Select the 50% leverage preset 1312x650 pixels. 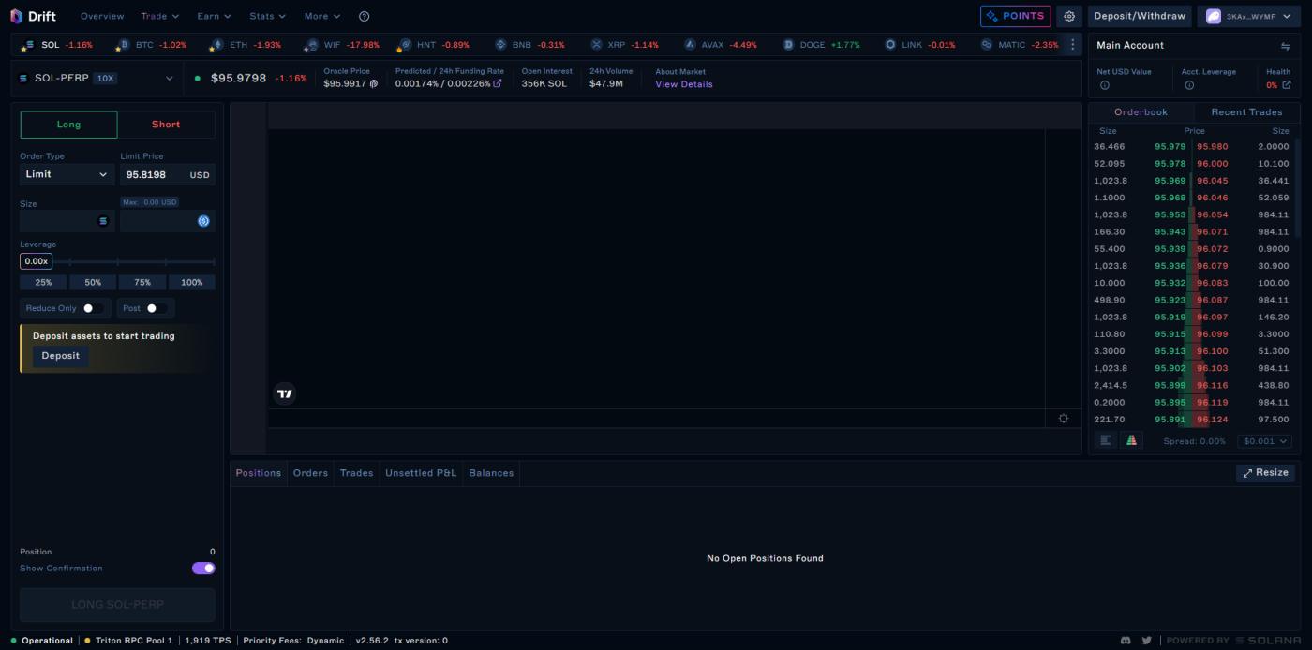pyautogui.click(x=93, y=282)
